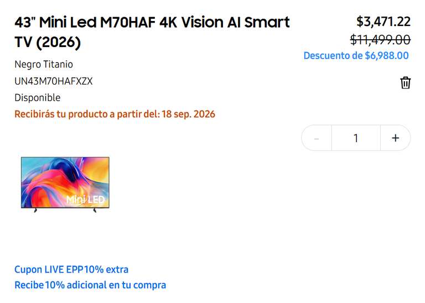Open the Cupon LIVE EPP 10% extra link
Image resolution: width=425 pixels, height=303 pixels.
71,269
